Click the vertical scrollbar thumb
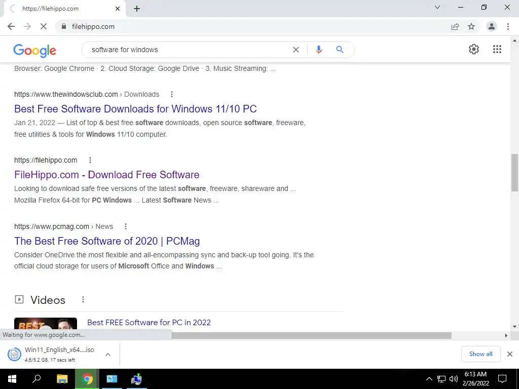This screenshot has width=519, height=389. 514,173
